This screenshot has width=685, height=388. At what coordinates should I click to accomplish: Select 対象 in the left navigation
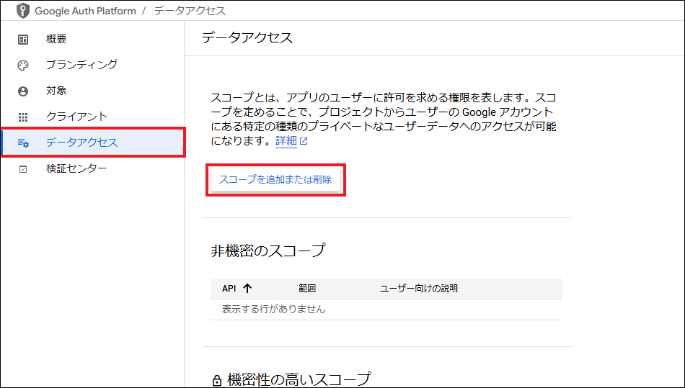[x=56, y=91]
